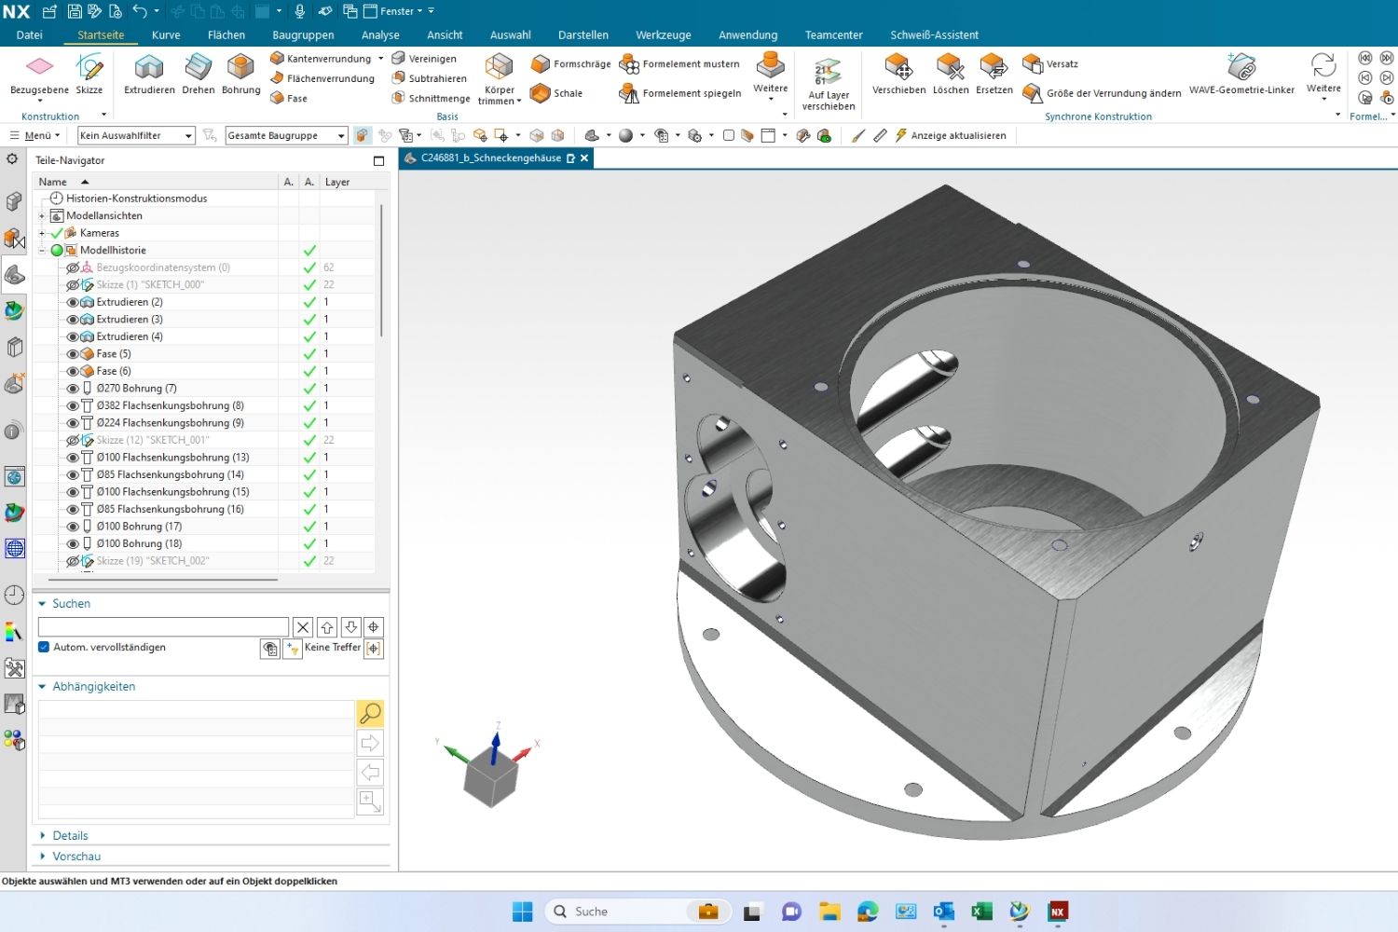The width and height of the screenshot is (1398, 932).
Task: Switch to the Analyse ribbon tab
Action: (x=380, y=35)
